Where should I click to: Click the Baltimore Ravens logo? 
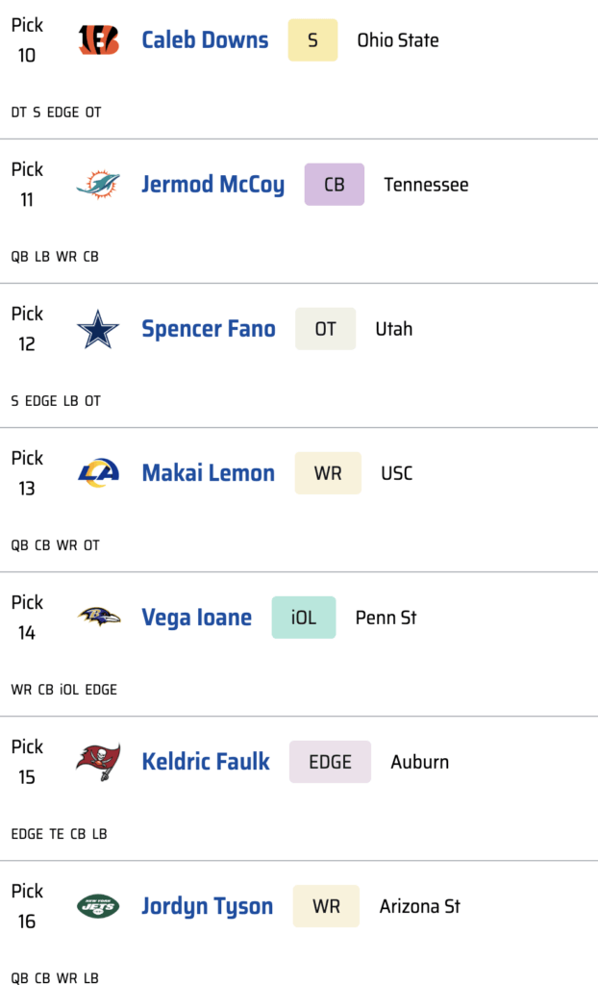98,618
